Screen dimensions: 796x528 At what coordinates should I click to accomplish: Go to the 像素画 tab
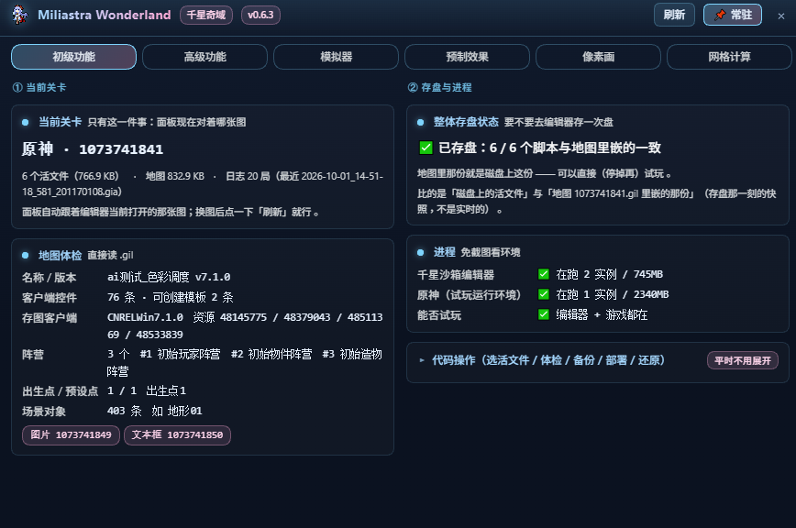[598, 57]
